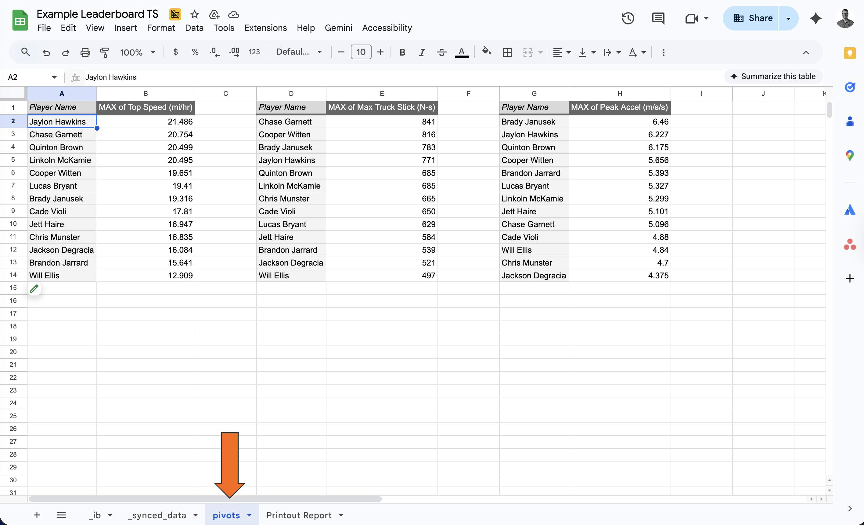Click increase decimal places icon
The width and height of the screenshot is (864, 525).
pyautogui.click(x=234, y=52)
